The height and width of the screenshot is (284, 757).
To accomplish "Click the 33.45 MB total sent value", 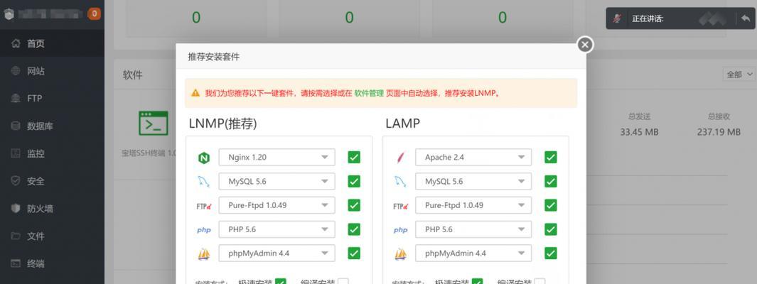I will (x=639, y=132).
